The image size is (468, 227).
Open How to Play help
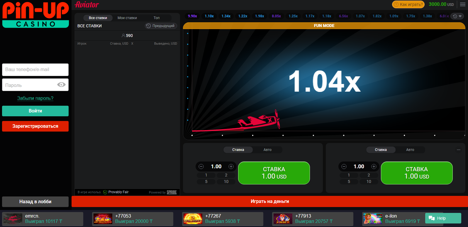[408, 4]
